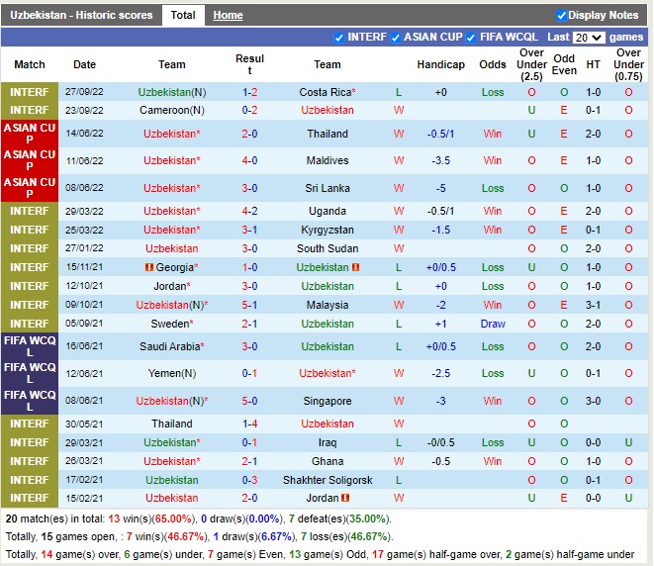Toggle the Display Notes checkbox
The width and height of the screenshot is (654, 566).
point(562,15)
